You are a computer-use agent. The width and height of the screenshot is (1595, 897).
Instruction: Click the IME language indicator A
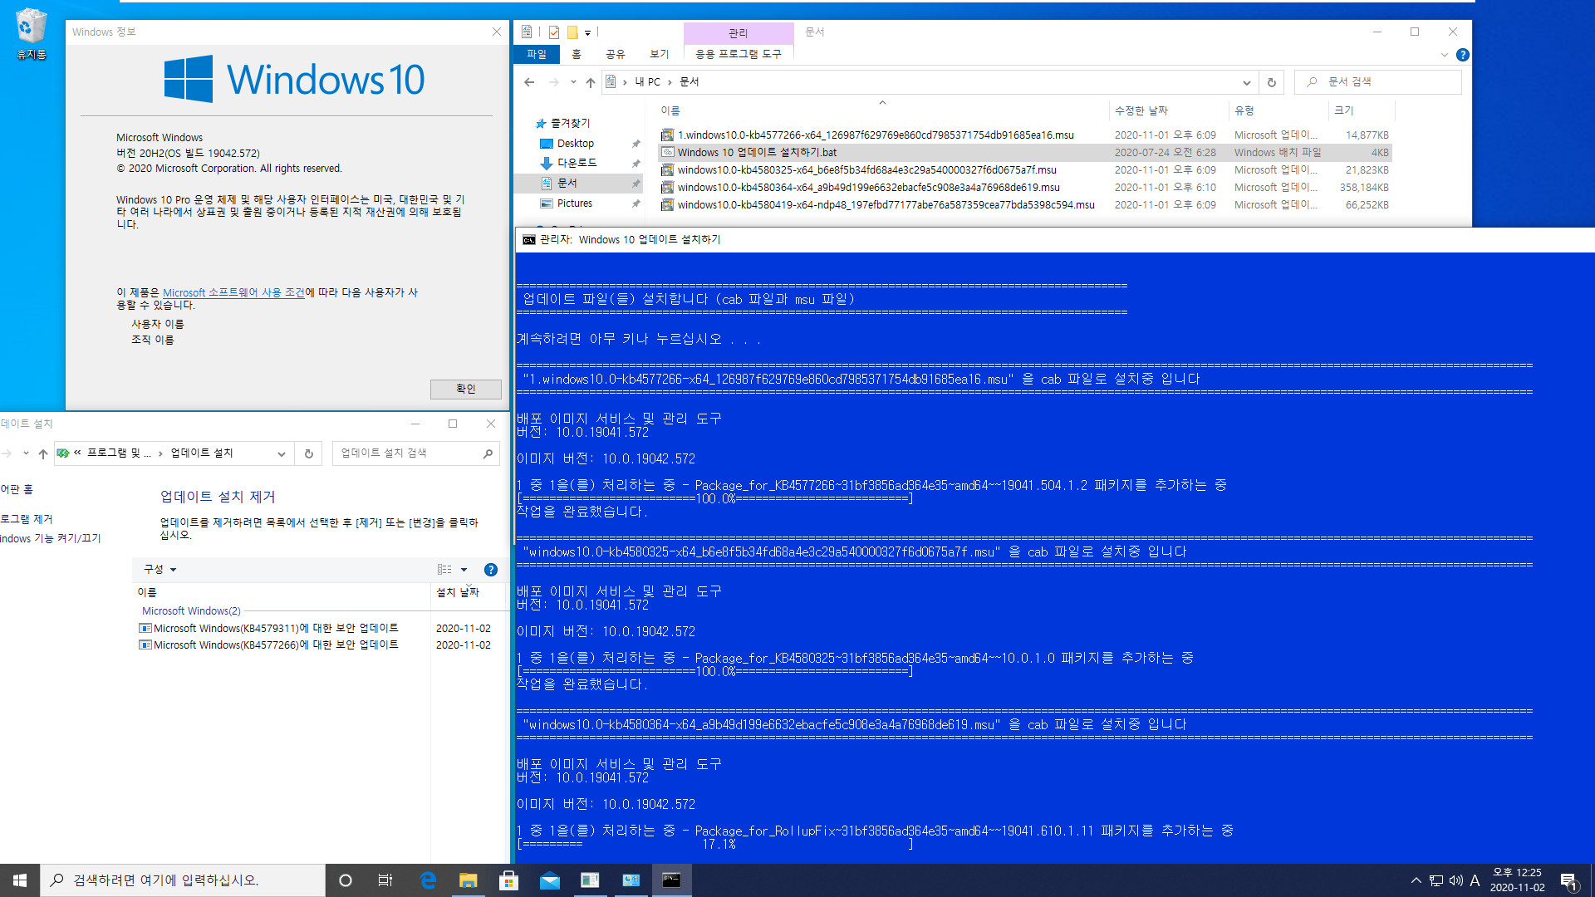pyautogui.click(x=1475, y=880)
